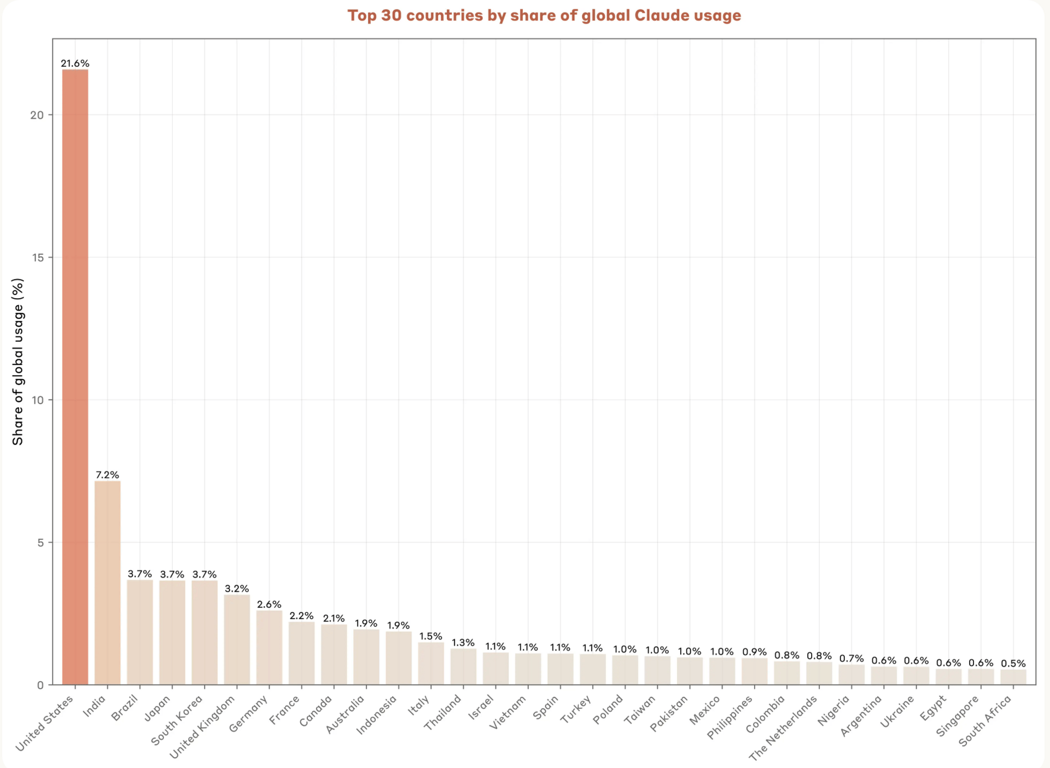Screen dimensions: 1050x768
Task: Click the South Korea axis label
Action: pyautogui.click(x=178, y=720)
